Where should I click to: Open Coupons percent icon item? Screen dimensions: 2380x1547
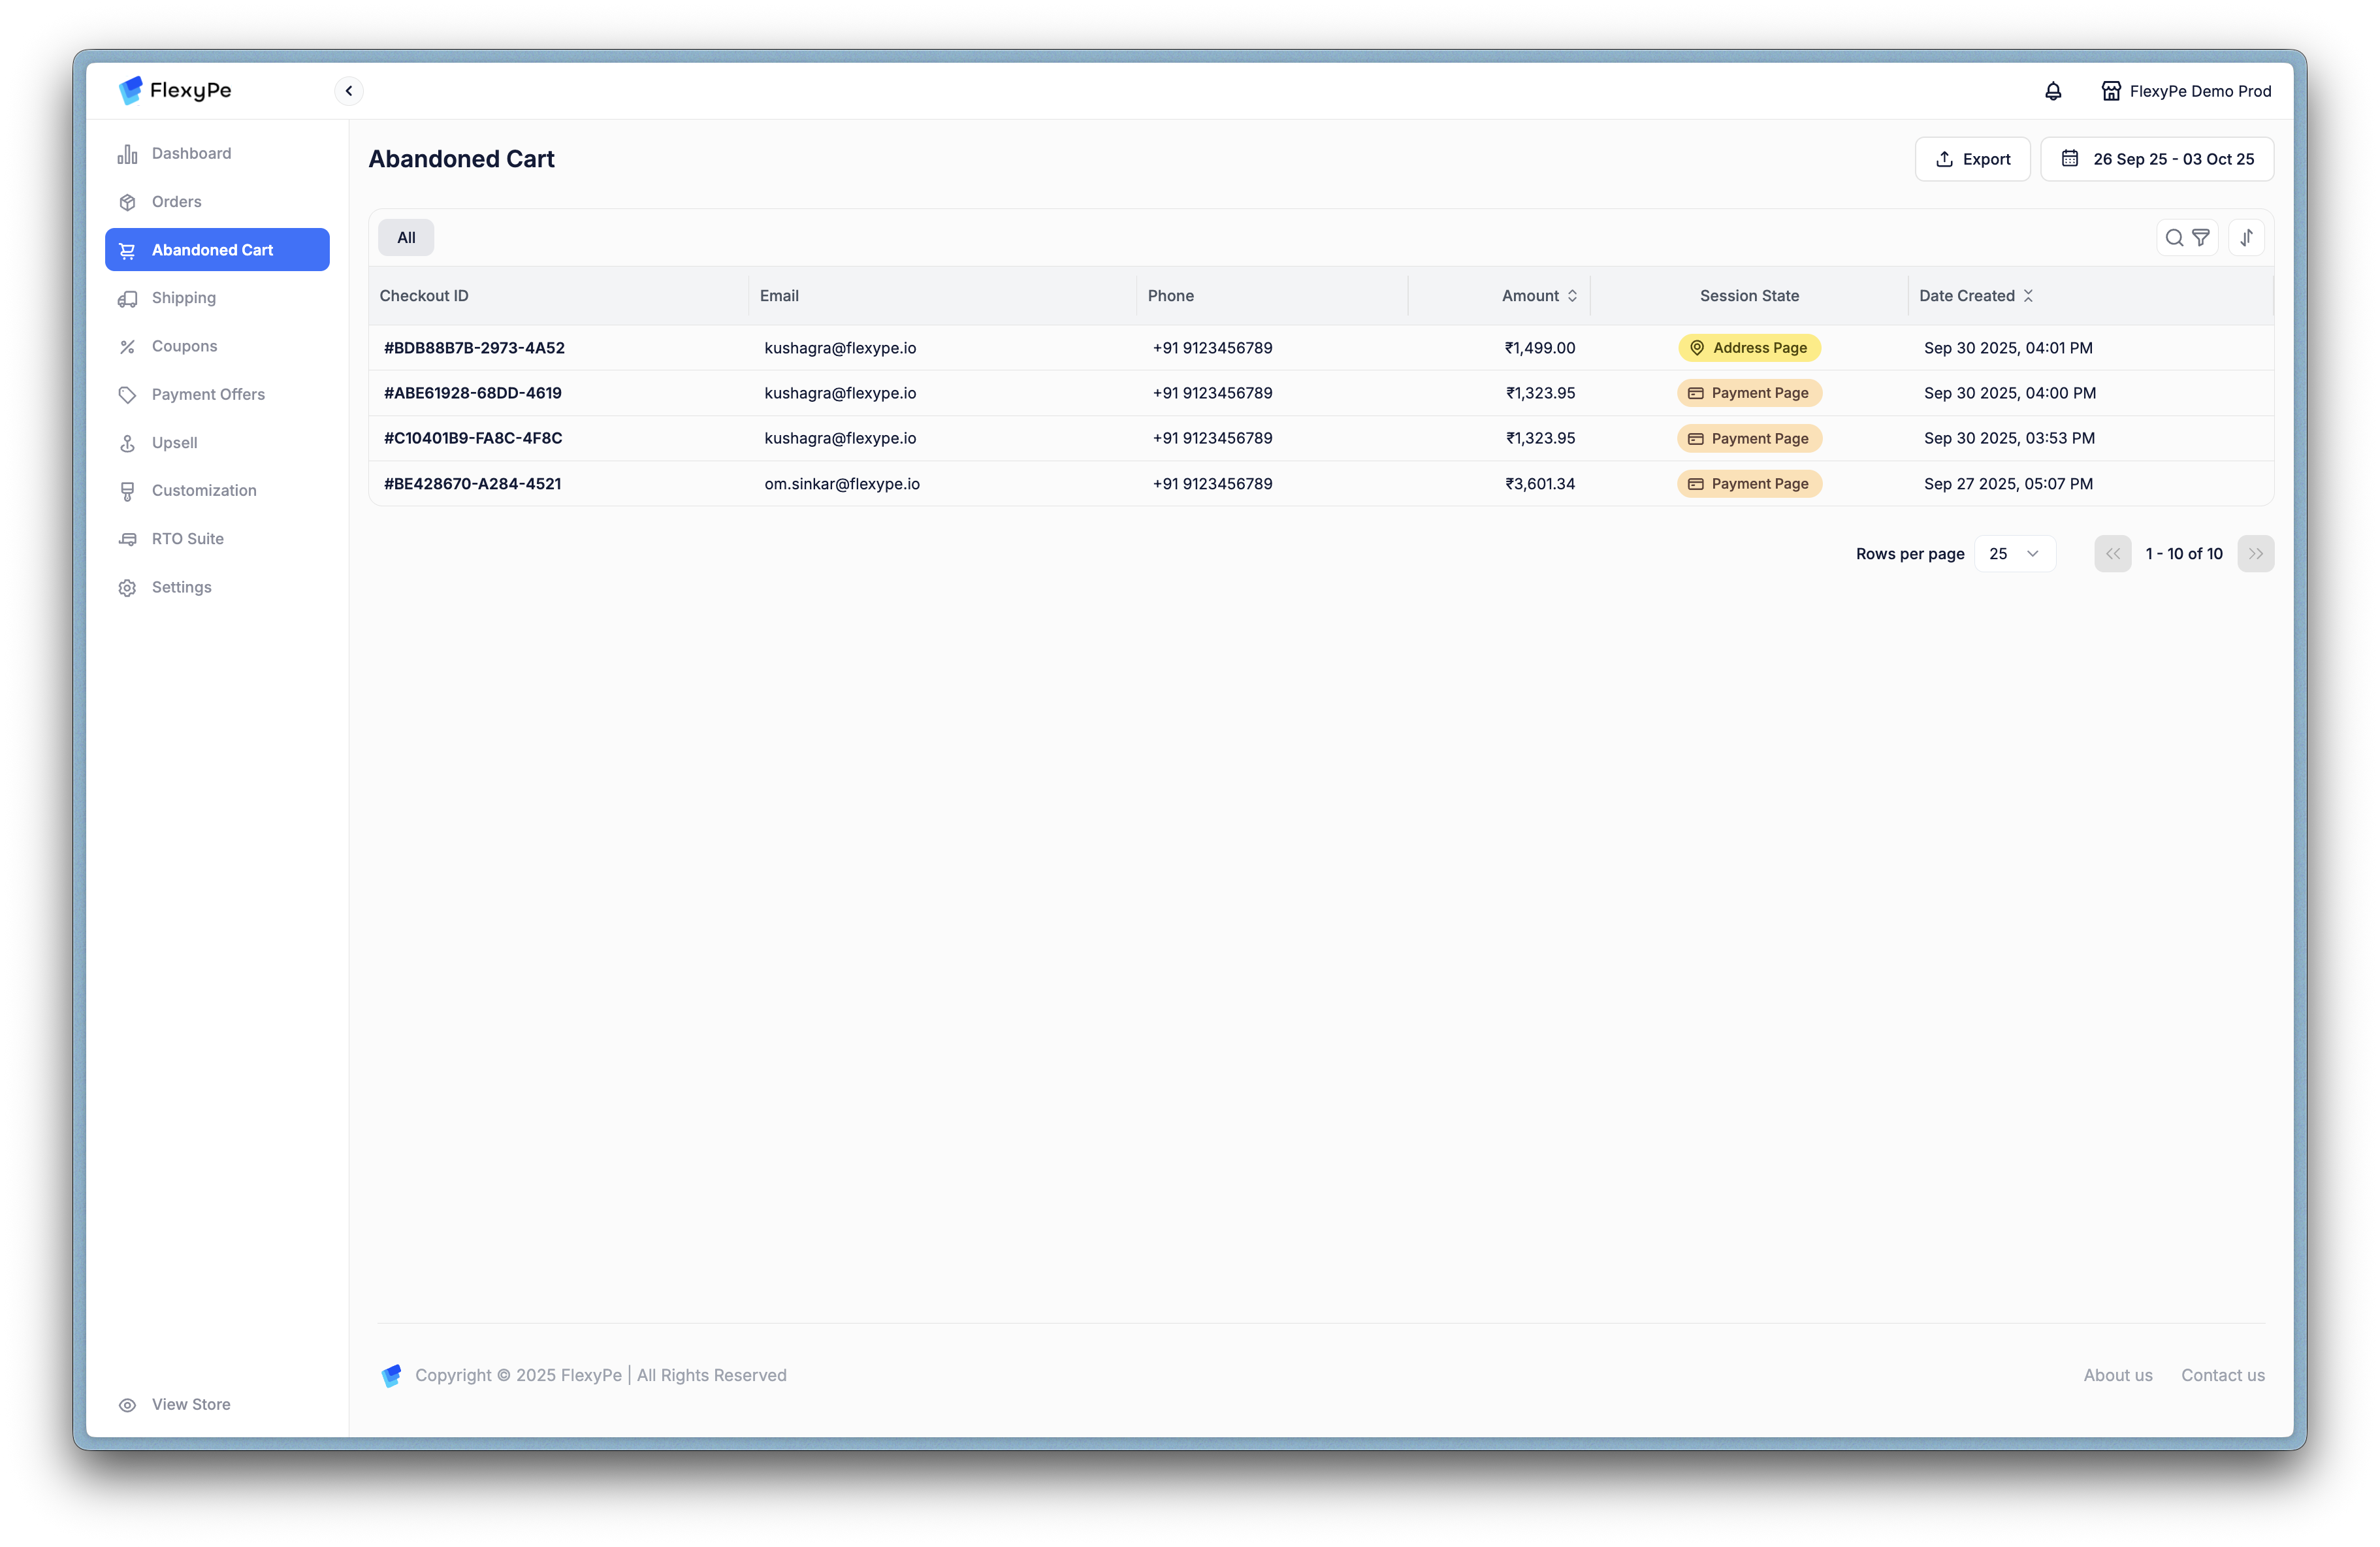(x=184, y=346)
